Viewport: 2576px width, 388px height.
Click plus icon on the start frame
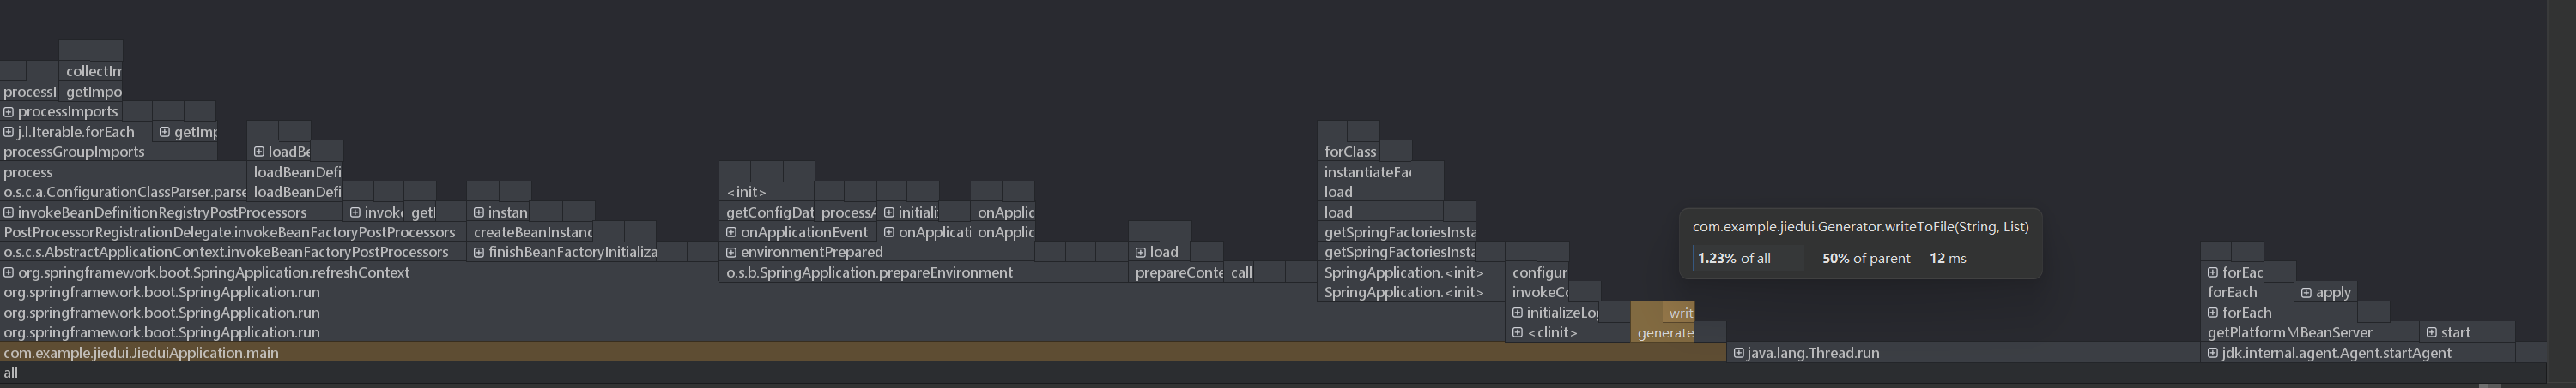pos(2431,333)
